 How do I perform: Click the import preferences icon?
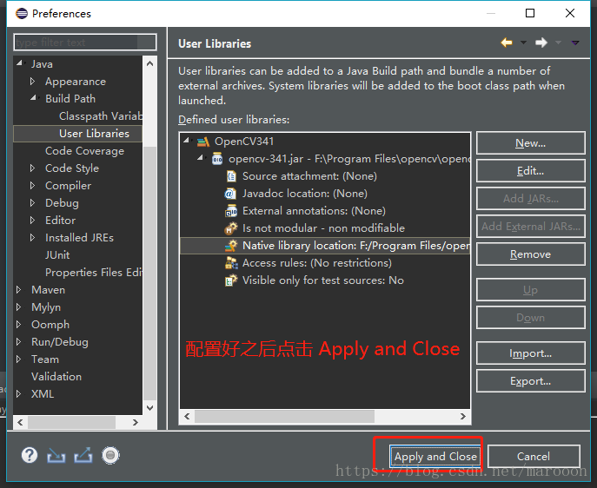pyautogui.click(x=56, y=455)
